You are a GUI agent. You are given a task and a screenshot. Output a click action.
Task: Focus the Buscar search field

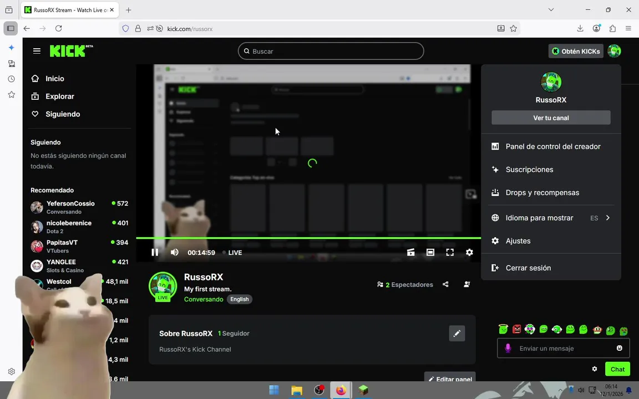(331, 52)
